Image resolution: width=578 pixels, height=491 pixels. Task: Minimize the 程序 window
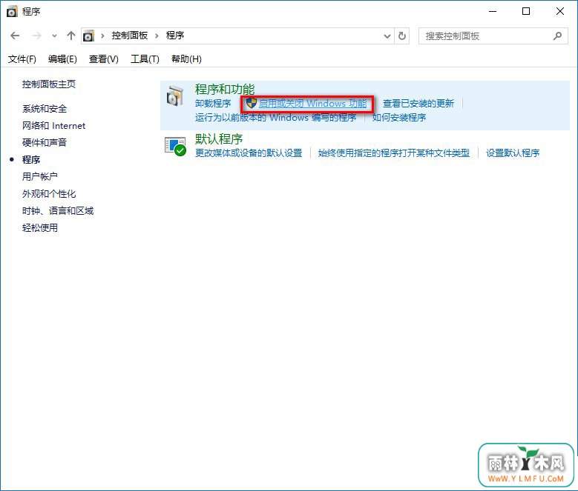click(x=493, y=11)
